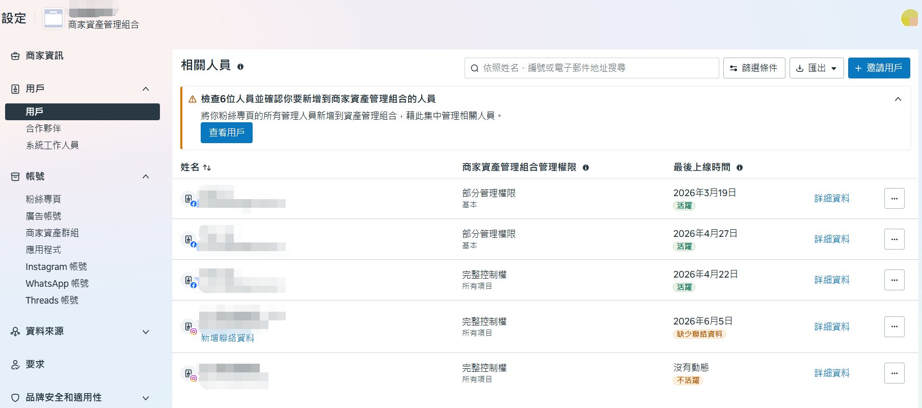Open more options for 2026年3月19日 row

pos(894,199)
